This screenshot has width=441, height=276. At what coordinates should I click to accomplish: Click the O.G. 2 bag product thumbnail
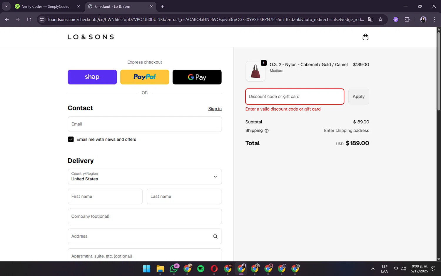tap(255, 71)
